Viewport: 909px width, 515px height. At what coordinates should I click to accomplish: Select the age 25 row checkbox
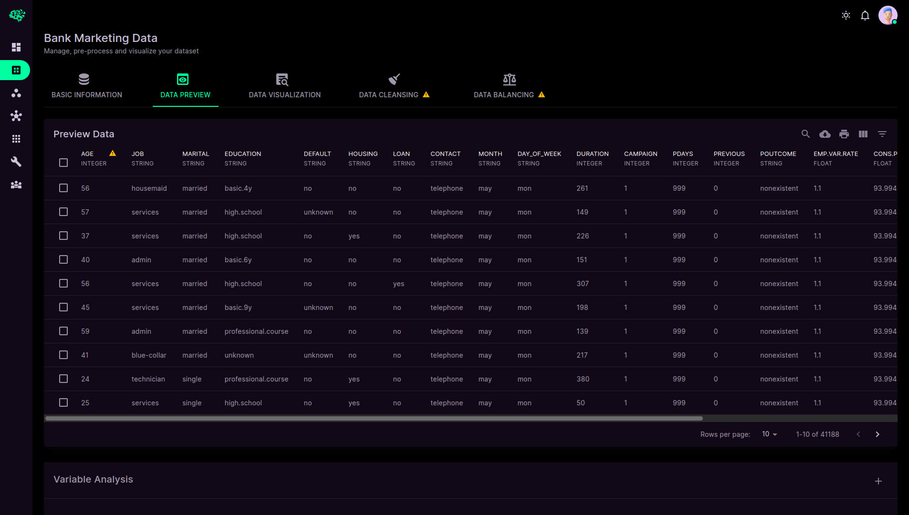coord(63,402)
